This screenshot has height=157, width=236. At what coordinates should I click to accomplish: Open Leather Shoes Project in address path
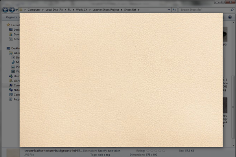coord(106,9)
